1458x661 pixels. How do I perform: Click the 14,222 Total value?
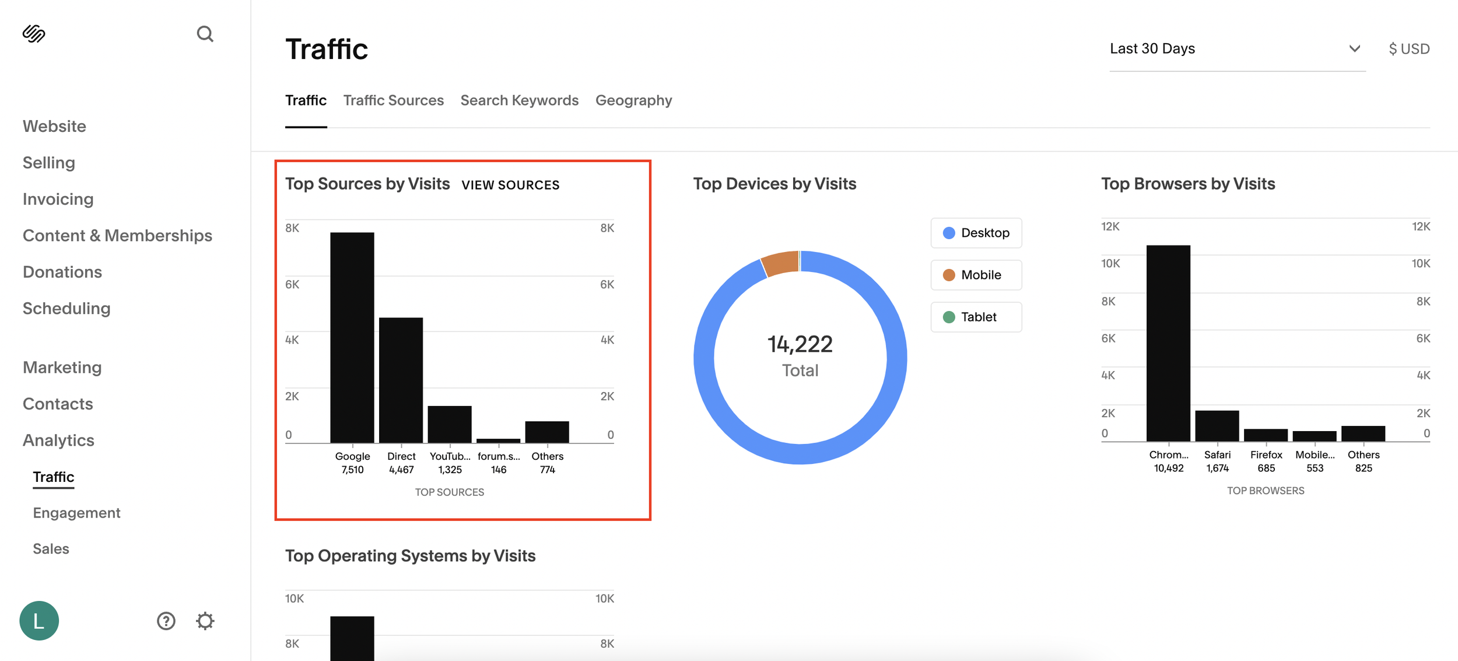pyautogui.click(x=800, y=356)
